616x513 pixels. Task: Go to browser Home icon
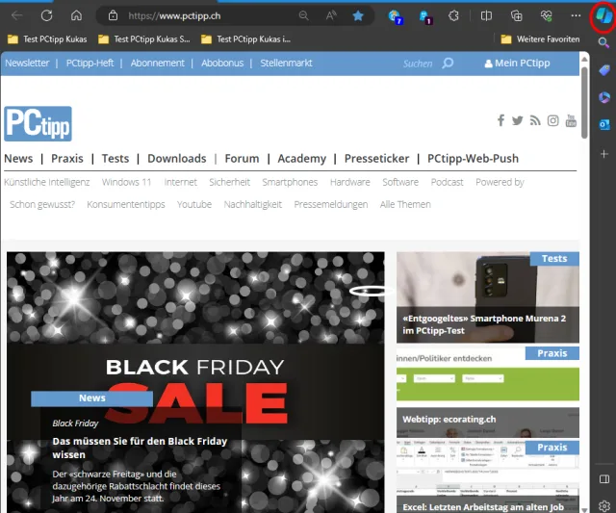(x=76, y=15)
